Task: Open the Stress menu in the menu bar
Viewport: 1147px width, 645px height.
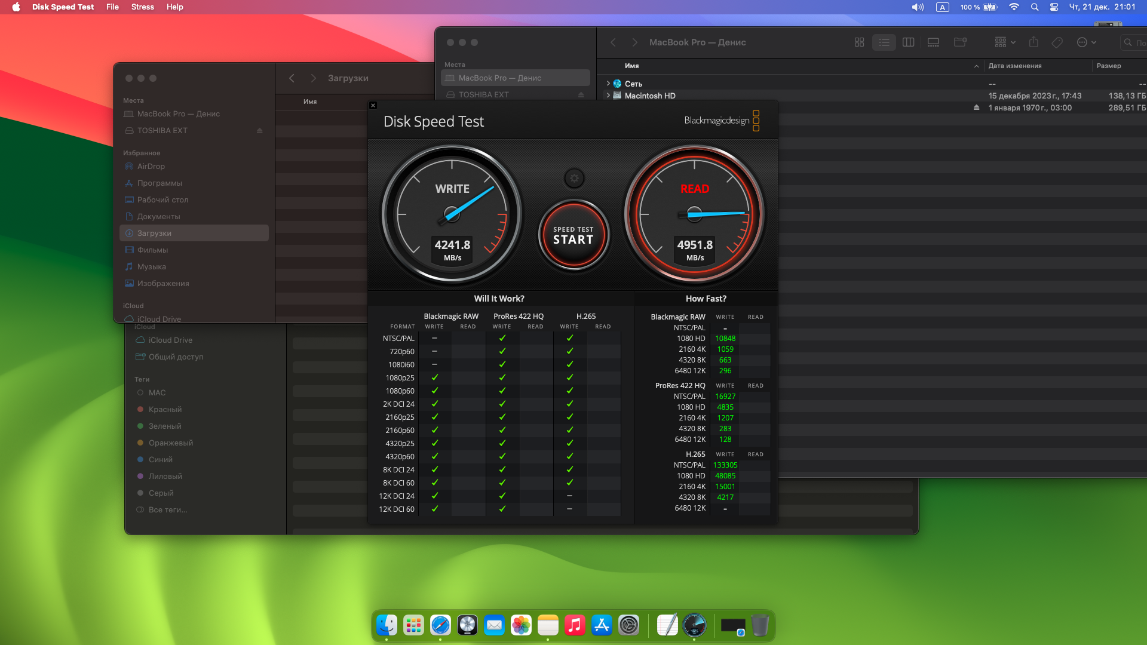Action: point(142,7)
